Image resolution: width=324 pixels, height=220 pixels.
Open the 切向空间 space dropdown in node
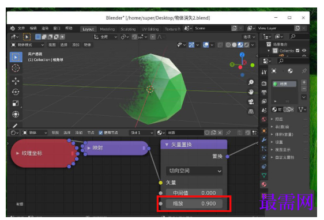[194, 171]
